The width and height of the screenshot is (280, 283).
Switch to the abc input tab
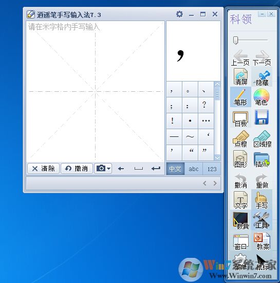pyautogui.click(x=194, y=169)
